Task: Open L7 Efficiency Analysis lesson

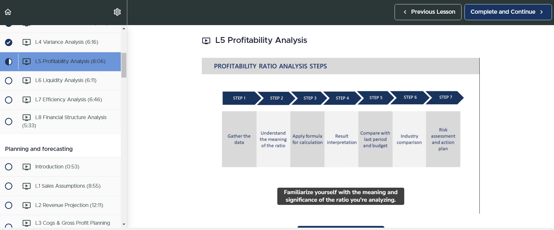Action: pyautogui.click(x=68, y=100)
